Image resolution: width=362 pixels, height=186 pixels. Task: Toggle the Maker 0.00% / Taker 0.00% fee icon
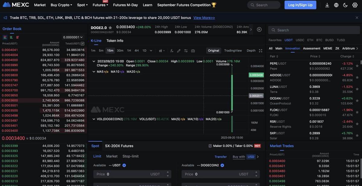(x=210, y=146)
